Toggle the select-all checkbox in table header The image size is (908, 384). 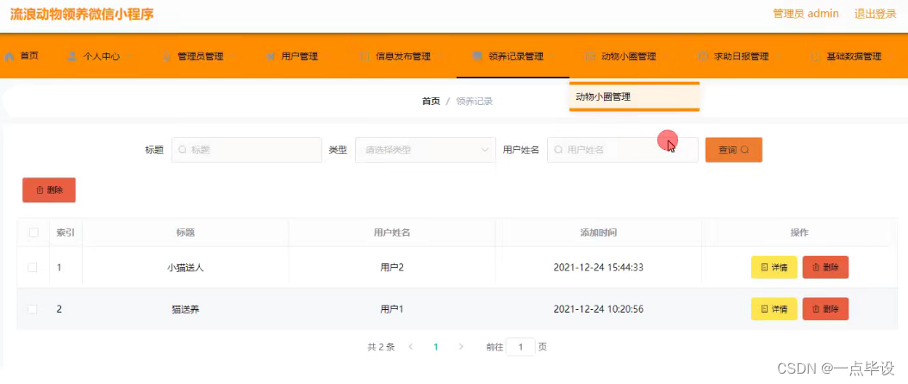pyautogui.click(x=34, y=232)
